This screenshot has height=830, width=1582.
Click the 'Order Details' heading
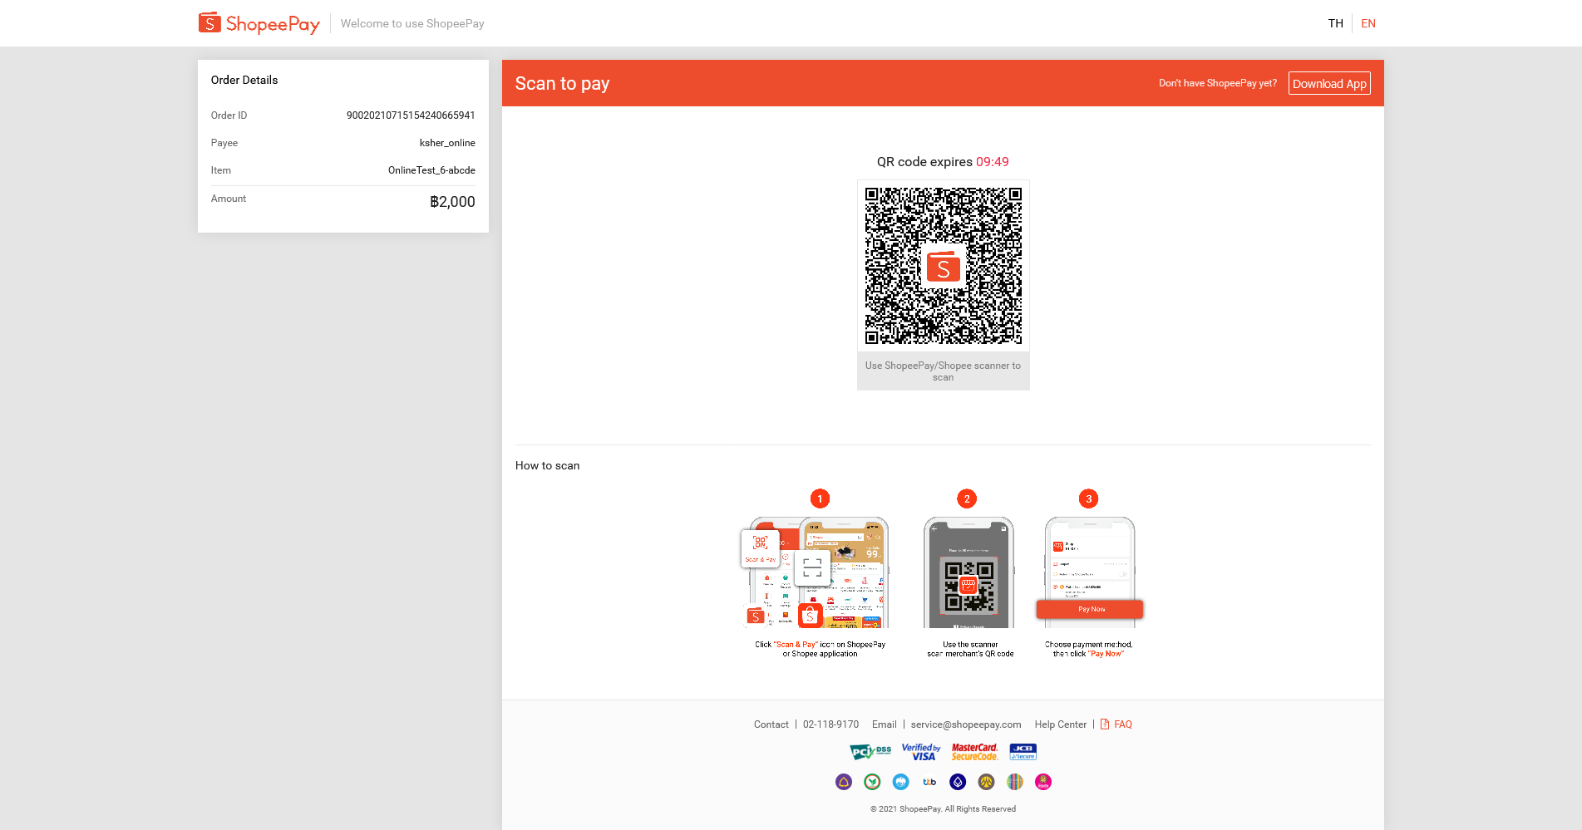tap(244, 80)
